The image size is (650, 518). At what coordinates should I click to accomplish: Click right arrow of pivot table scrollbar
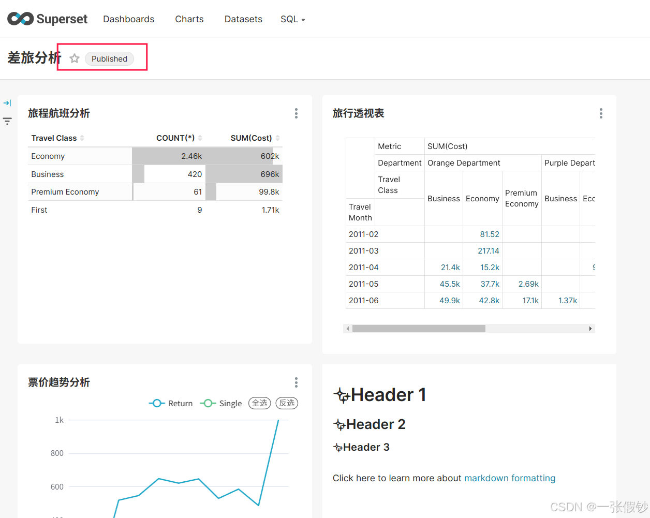point(590,329)
